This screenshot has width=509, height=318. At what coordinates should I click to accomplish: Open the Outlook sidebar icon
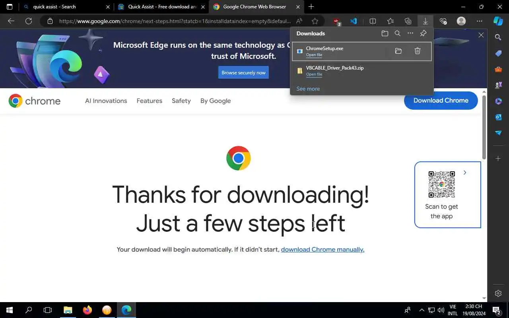pyautogui.click(x=498, y=117)
